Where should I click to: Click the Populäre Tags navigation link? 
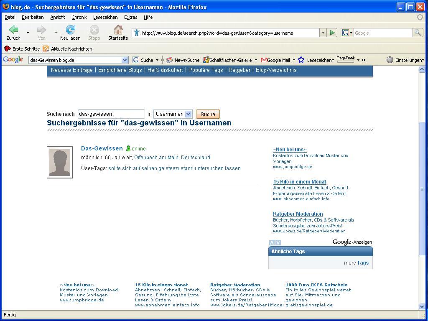[x=206, y=70]
